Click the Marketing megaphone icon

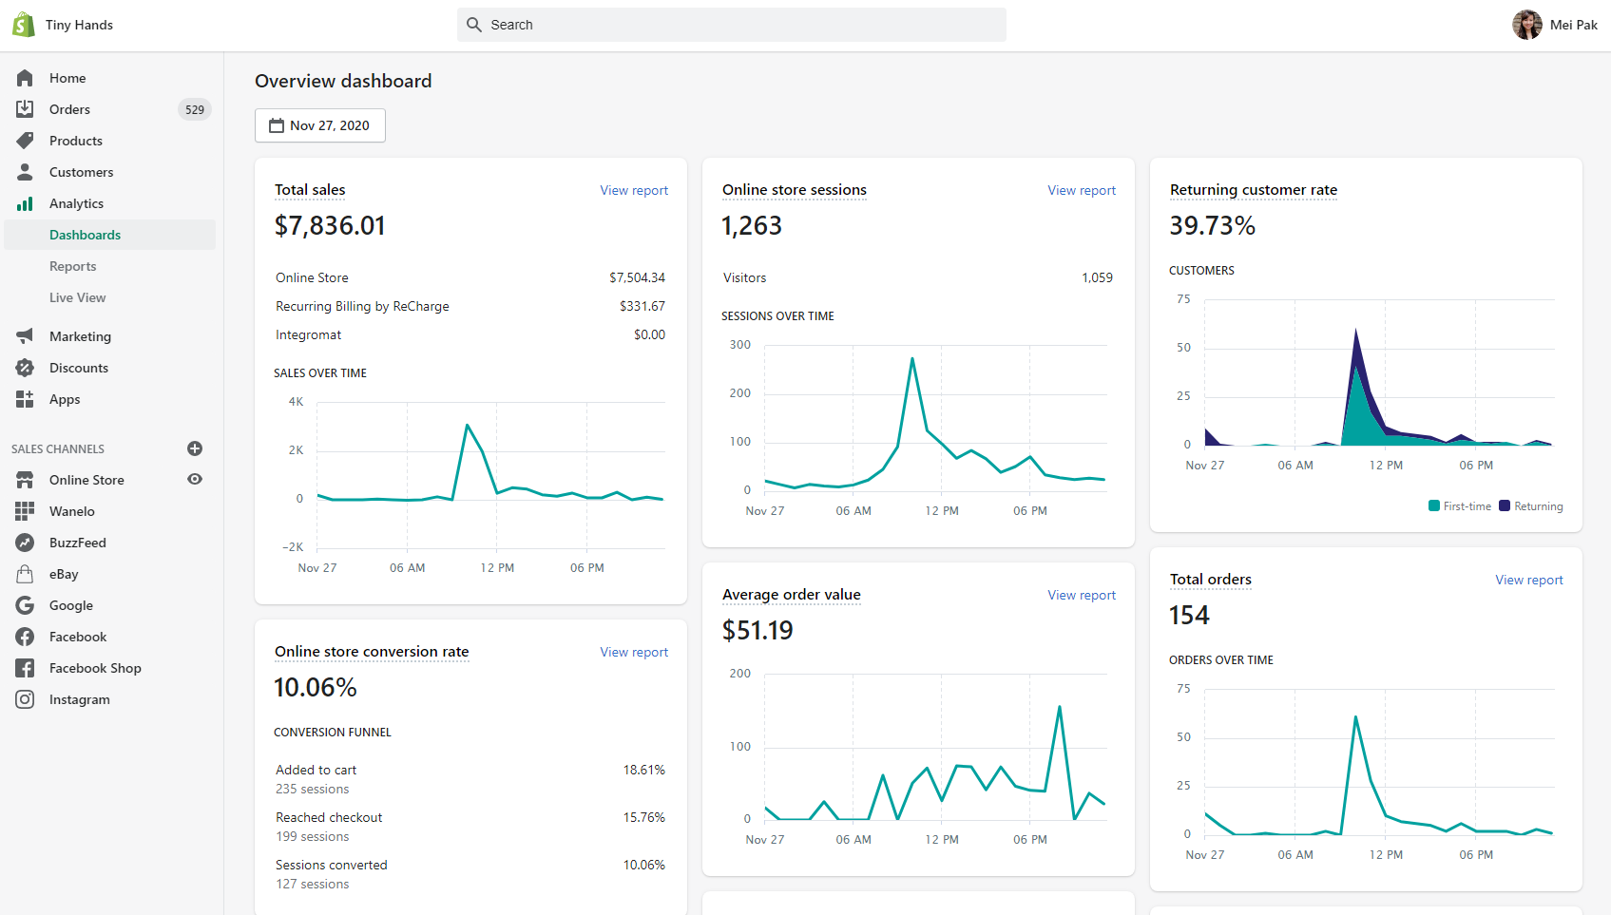(x=25, y=336)
